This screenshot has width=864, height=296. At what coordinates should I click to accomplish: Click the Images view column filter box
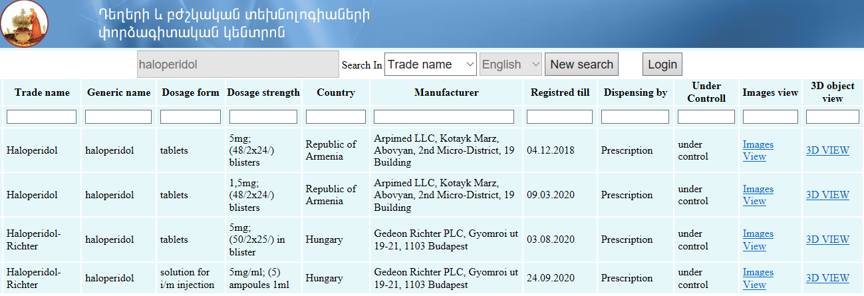770,117
